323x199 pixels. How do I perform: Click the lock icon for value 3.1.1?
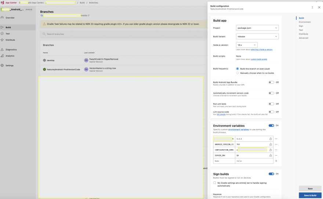(271, 139)
